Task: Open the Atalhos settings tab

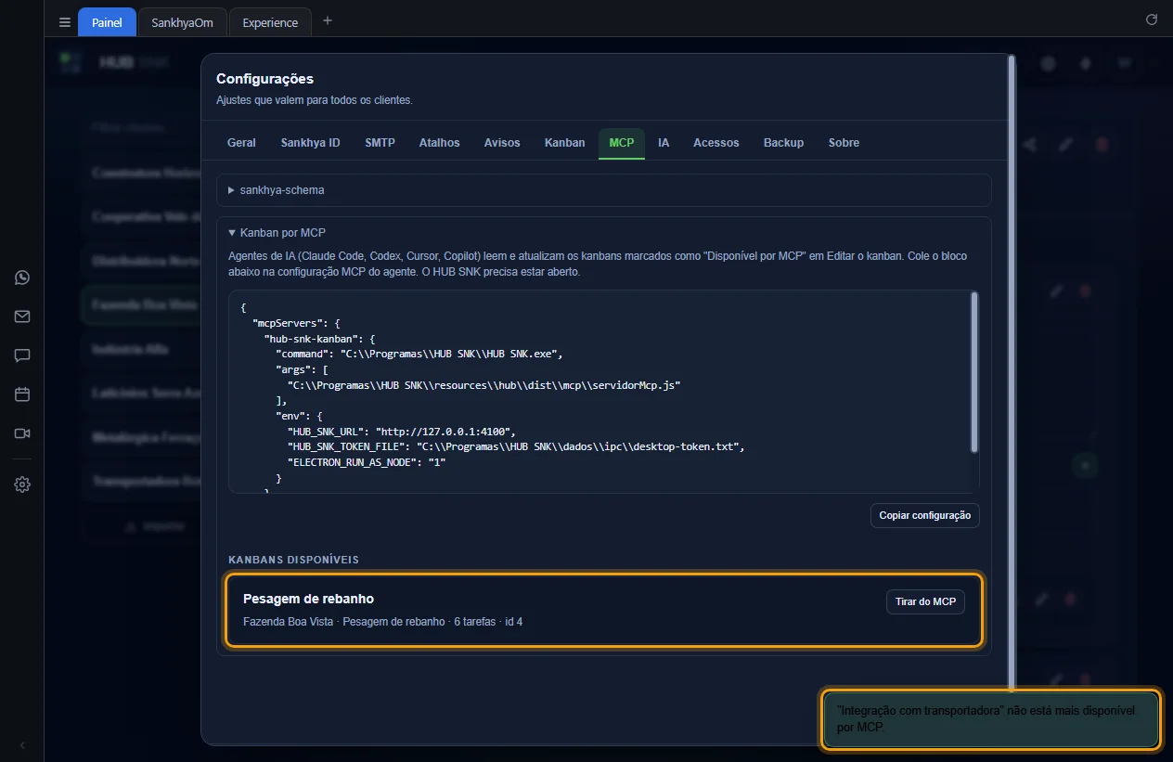Action: point(439,143)
